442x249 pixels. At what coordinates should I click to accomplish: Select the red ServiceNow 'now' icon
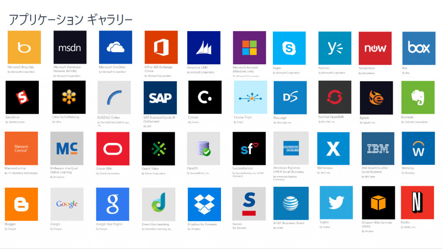[x=375, y=48]
